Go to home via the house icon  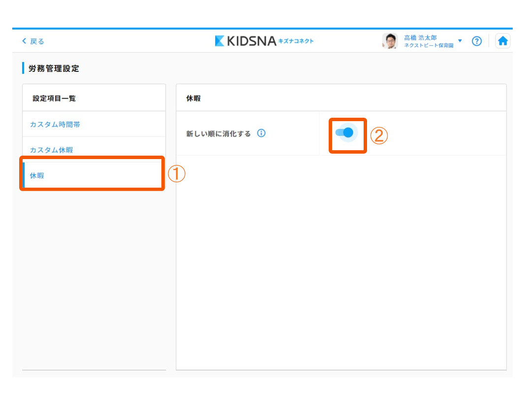click(x=502, y=41)
